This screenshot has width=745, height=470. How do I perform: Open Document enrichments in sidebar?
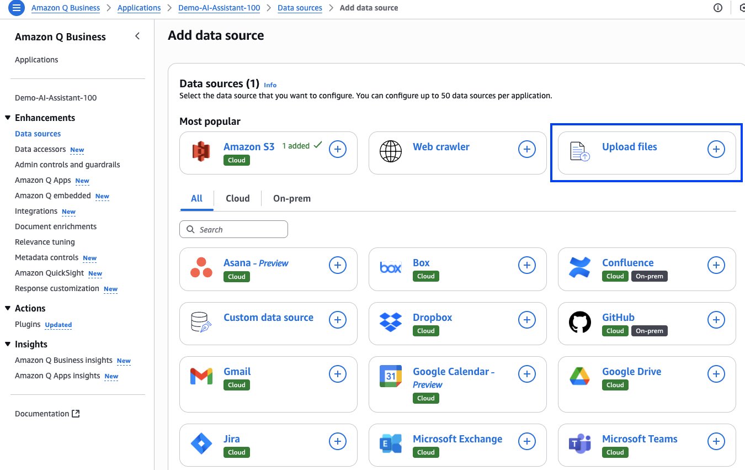[x=56, y=226]
